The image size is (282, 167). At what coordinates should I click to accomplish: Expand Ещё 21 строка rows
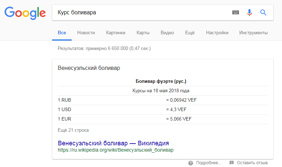point(73,130)
